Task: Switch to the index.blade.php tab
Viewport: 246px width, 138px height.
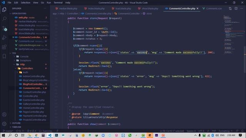Action: (95, 8)
